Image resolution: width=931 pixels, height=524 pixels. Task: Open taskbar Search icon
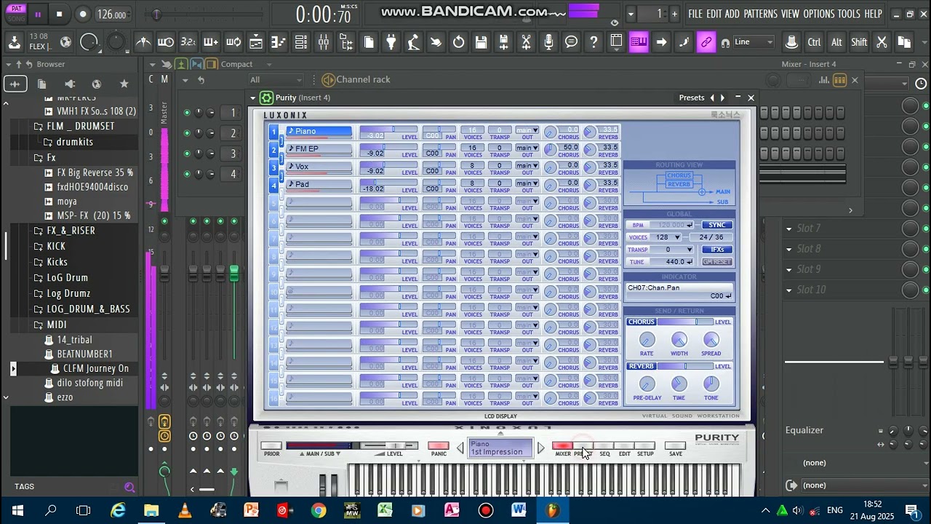click(x=51, y=510)
